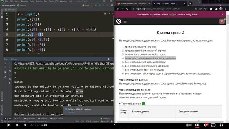Open the Run tool window button

[x=8, y=119]
